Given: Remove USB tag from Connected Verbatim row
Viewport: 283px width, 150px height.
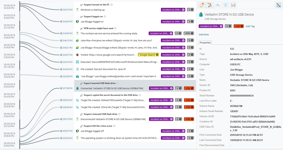Looking at the screenshot, I should tap(192, 88).
